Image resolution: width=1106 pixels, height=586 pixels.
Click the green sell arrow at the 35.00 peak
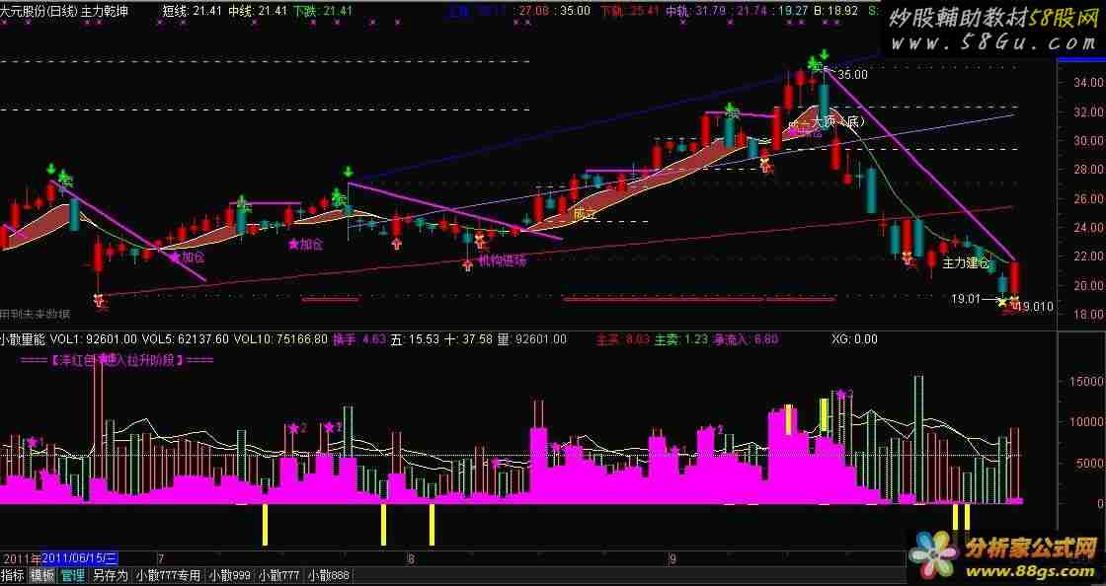[x=824, y=55]
